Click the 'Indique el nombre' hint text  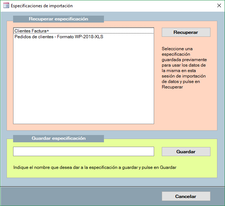95,168
